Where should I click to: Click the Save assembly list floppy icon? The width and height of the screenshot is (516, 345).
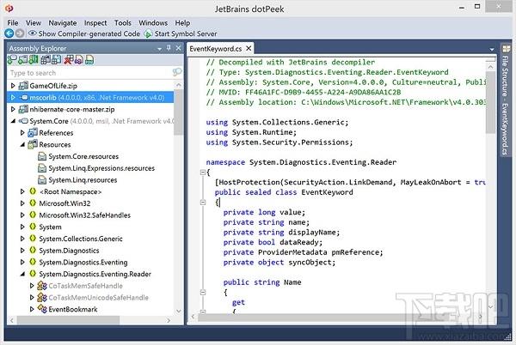tap(56, 60)
